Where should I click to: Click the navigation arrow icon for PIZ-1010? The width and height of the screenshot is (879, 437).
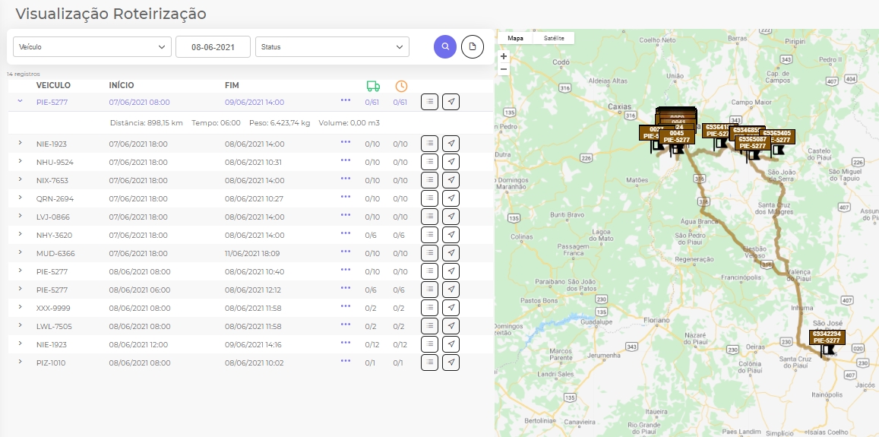(451, 363)
